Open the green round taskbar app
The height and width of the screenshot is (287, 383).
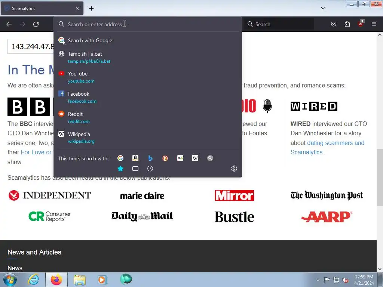click(x=126, y=279)
